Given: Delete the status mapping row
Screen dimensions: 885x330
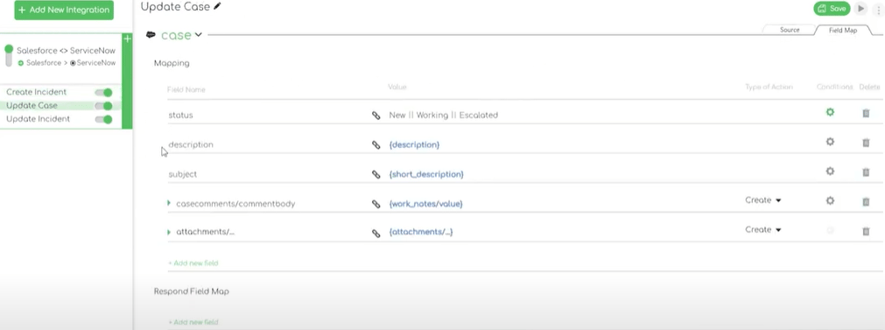Looking at the screenshot, I should coord(866,114).
